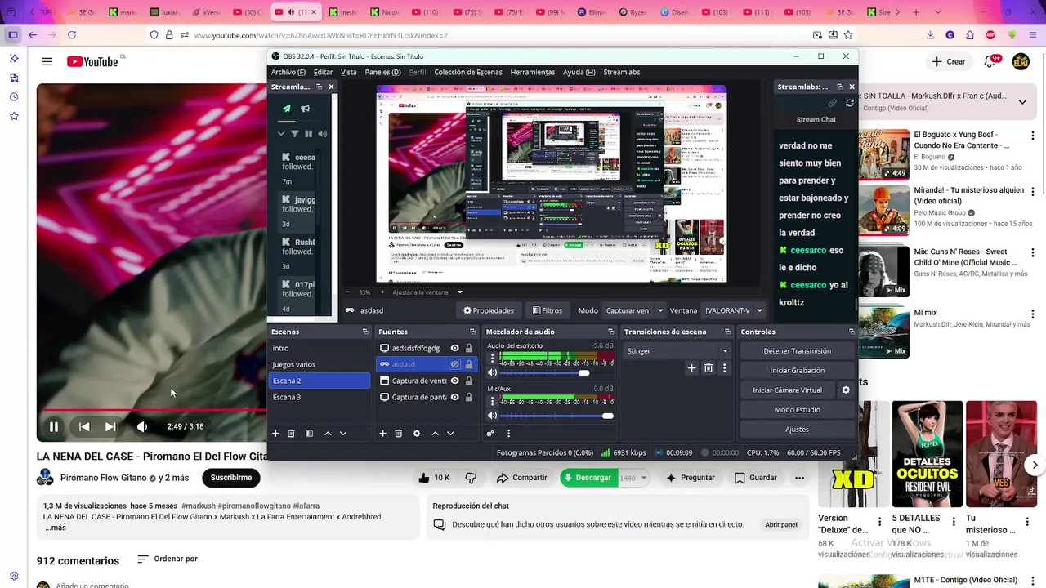Open the Archivo menu in OBS

[x=288, y=72]
